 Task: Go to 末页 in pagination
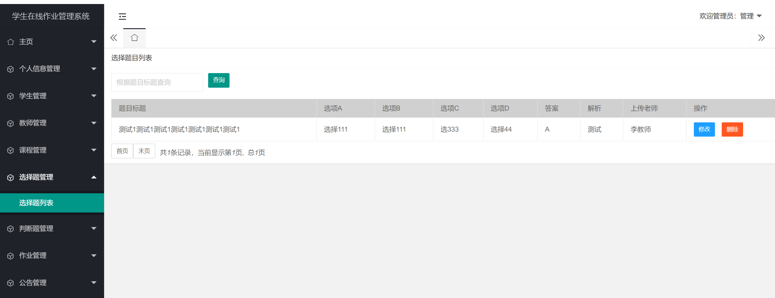click(144, 151)
